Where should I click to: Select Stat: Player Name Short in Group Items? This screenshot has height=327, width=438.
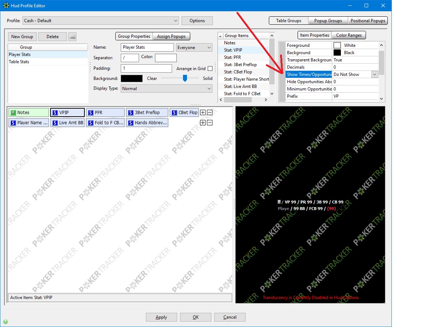click(x=243, y=79)
